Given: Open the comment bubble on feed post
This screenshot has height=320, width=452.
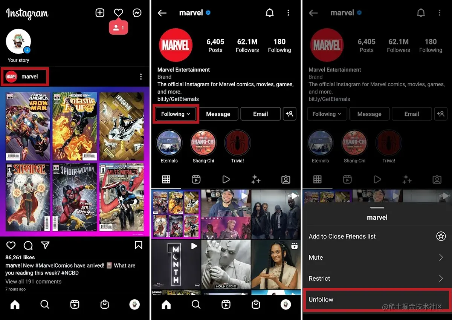Looking at the screenshot, I should pos(28,246).
